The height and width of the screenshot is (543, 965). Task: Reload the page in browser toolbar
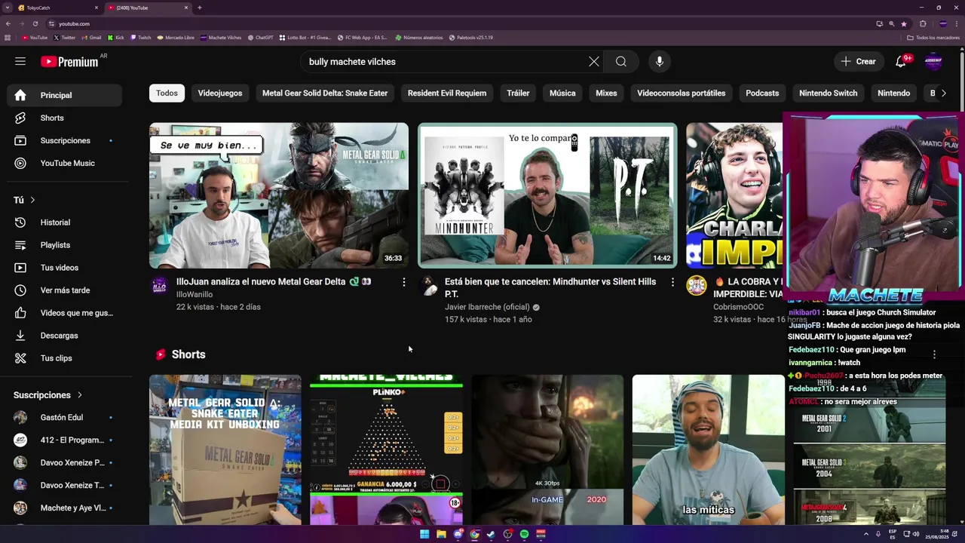(34, 23)
